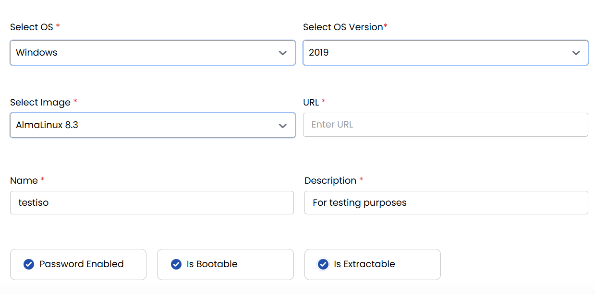Click into the Enter URL input field

445,125
